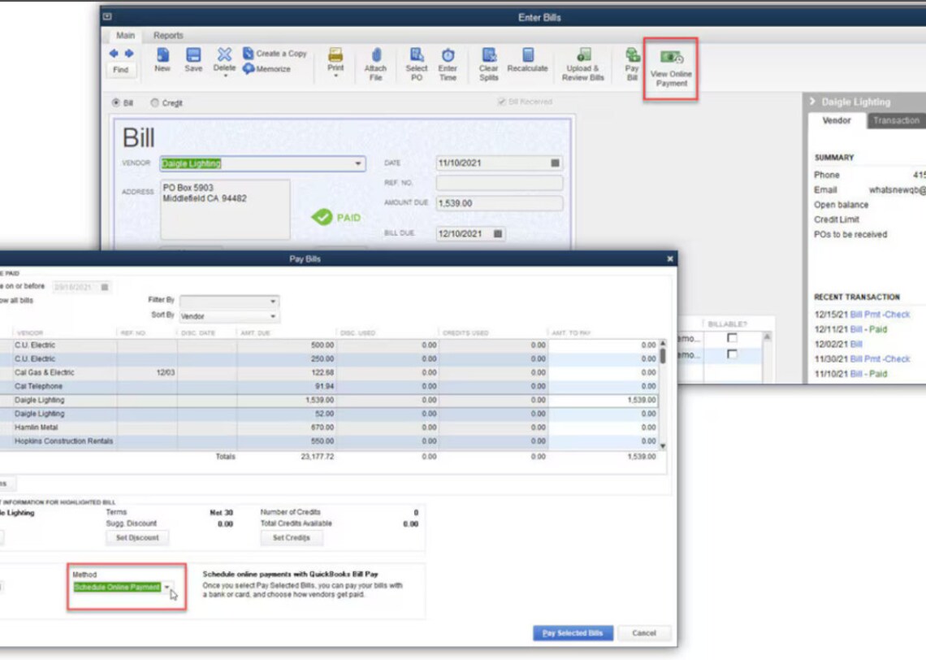Click the Pay Bill toolbar icon

click(x=632, y=64)
